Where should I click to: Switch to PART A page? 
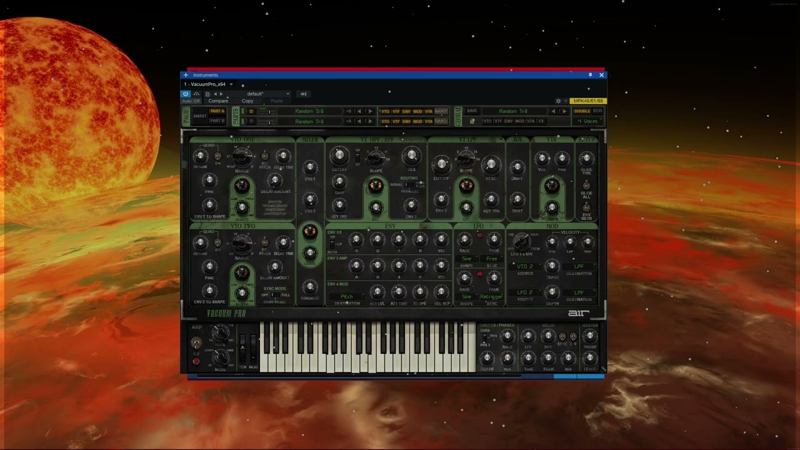(217, 111)
